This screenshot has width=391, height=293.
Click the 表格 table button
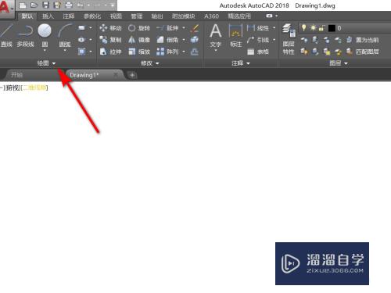click(257, 52)
